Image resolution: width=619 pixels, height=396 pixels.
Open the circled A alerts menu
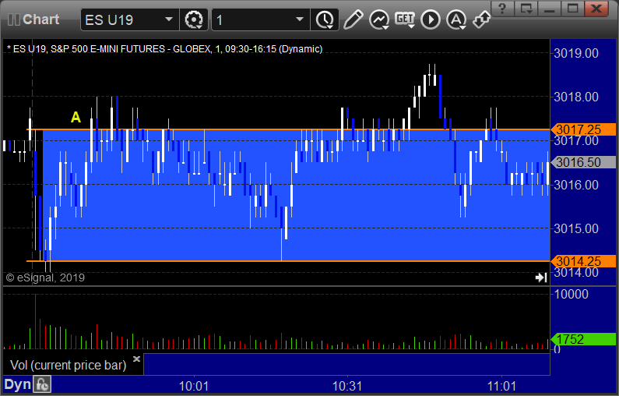coord(456,19)
